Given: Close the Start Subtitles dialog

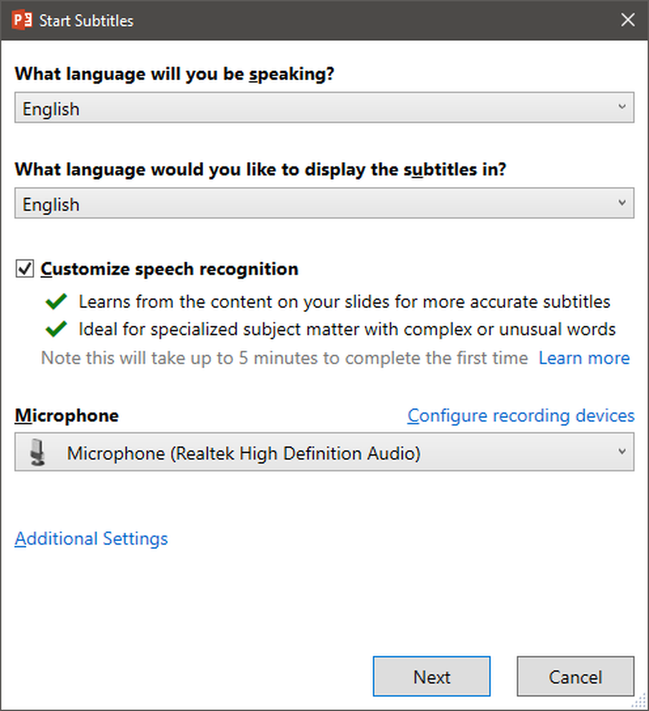Looking at the screenshot, I should pos(628,20).
